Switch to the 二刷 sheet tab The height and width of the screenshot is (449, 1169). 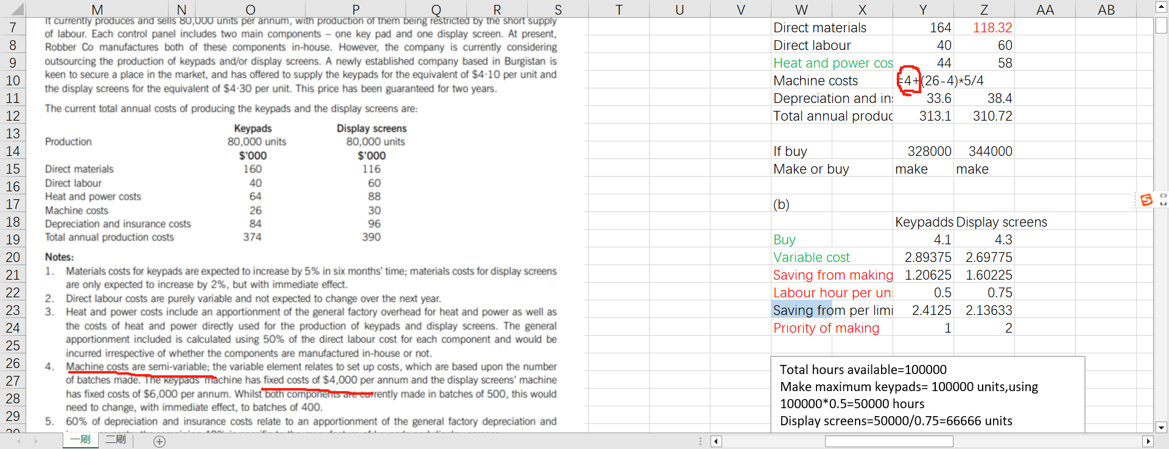coord(116,440)
